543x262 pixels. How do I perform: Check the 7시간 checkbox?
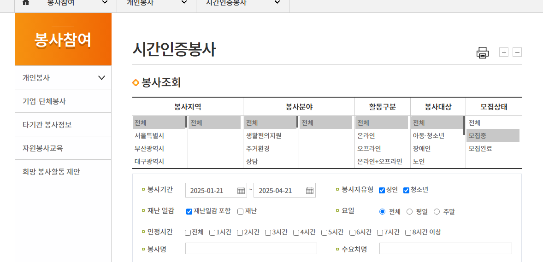[x=380, y=233]
